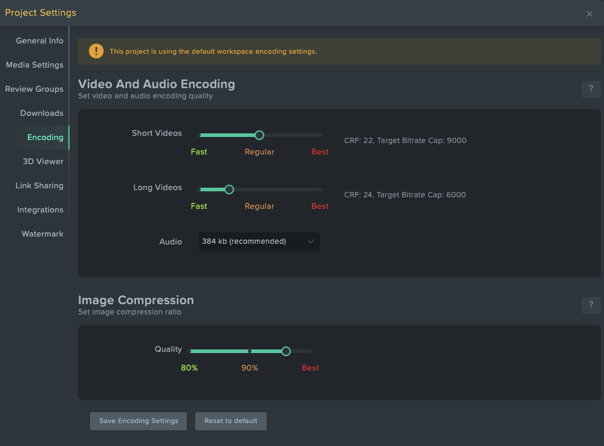Select Best under Quality slider

(x=310, y=368)
